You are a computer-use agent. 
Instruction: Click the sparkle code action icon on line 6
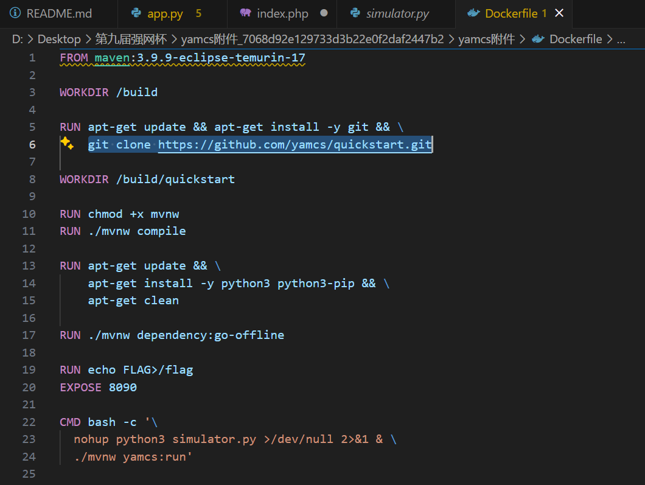(x=66, y=144)
